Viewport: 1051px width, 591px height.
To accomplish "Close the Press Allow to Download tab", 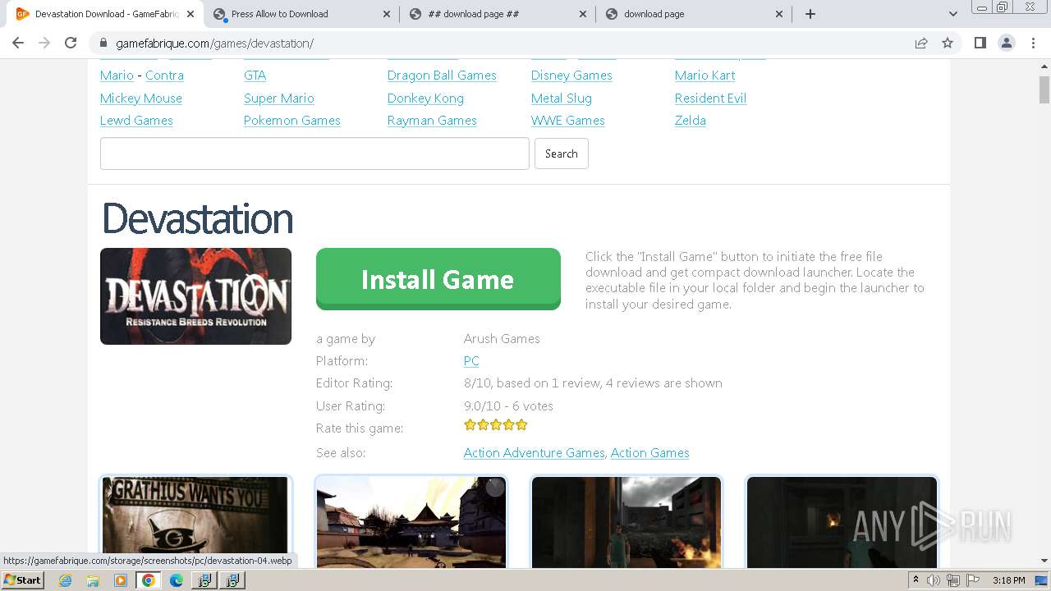I will tap(387, 14).
